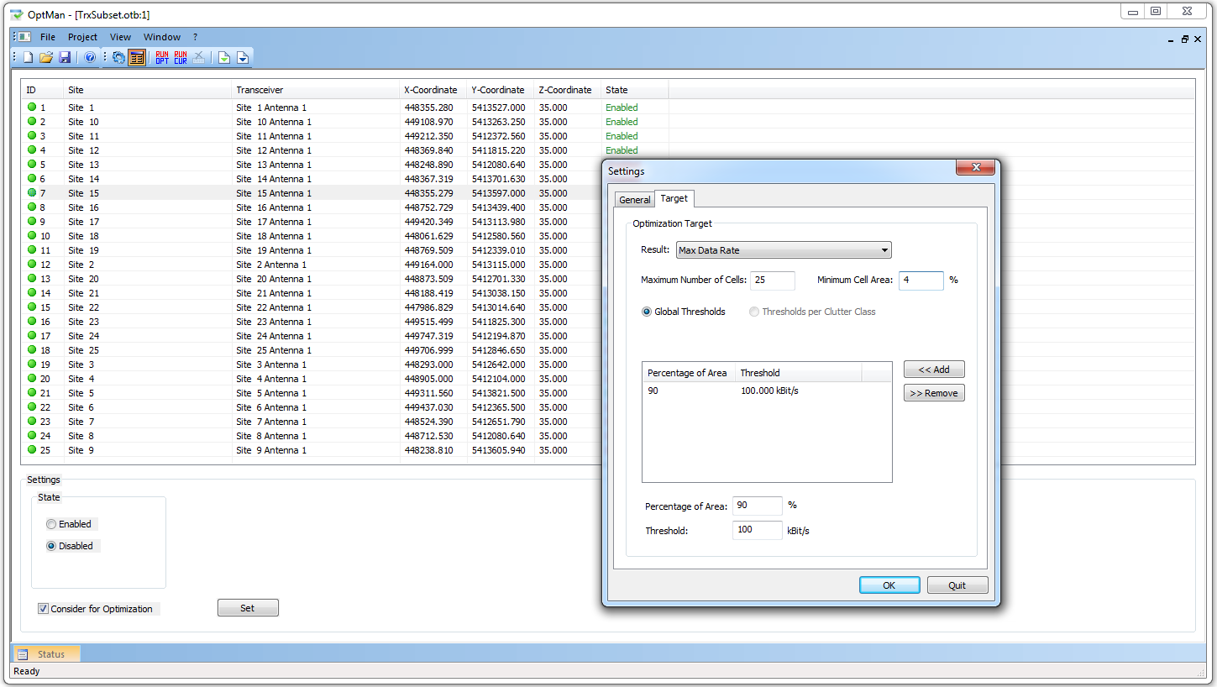This screenshot has width=1217, height=687.
Task: Click the RUN CUR toolbar icon
Action: [181, 58]
